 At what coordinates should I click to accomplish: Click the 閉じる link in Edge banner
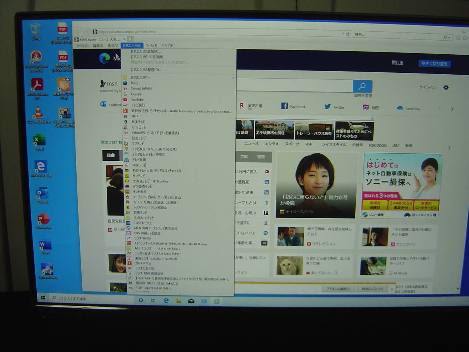coord(397,63)
